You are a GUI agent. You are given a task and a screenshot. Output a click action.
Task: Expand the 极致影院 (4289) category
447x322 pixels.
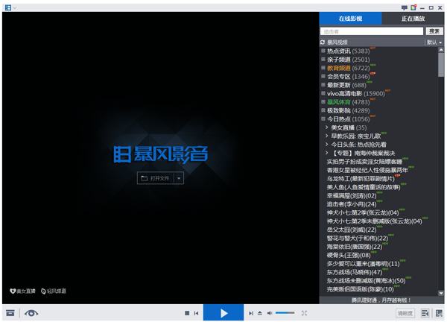(x=323, y=110)
